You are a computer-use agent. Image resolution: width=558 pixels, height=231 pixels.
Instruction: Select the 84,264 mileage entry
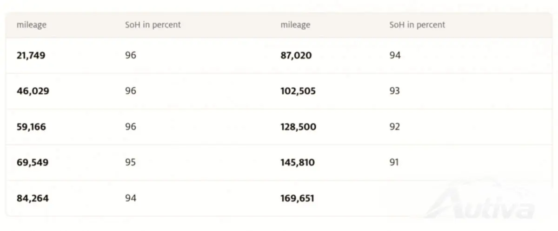pyautogui.click(x=33, y=199)
